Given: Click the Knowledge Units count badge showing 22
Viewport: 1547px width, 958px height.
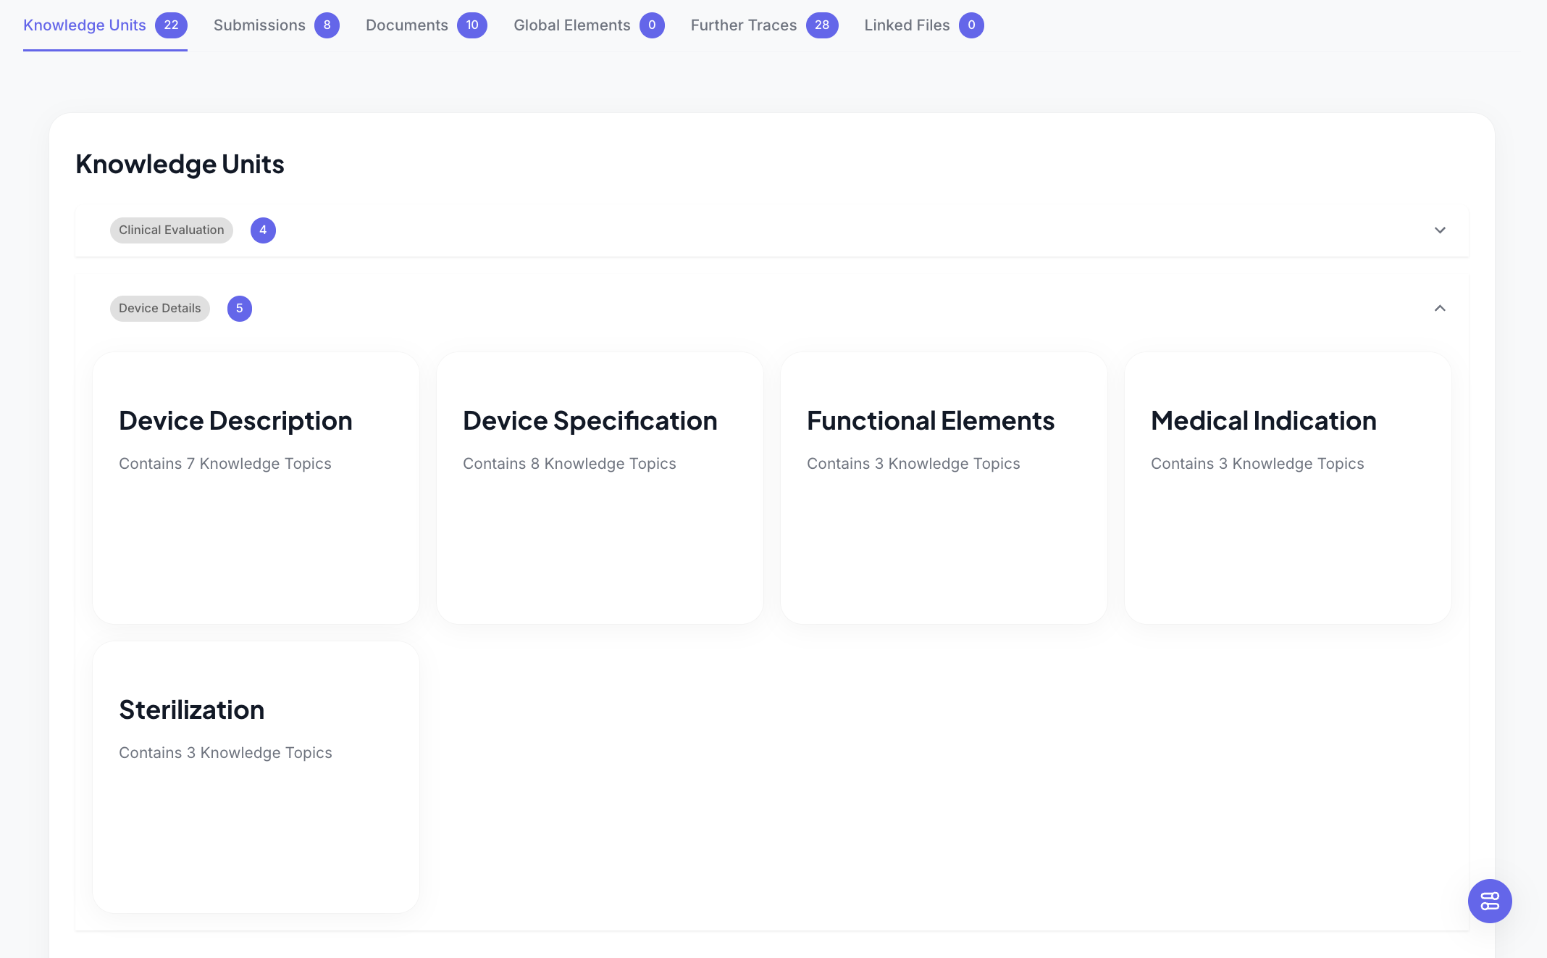Looking at the screenshot, I should pyautogui.click(x=172, y=25).
